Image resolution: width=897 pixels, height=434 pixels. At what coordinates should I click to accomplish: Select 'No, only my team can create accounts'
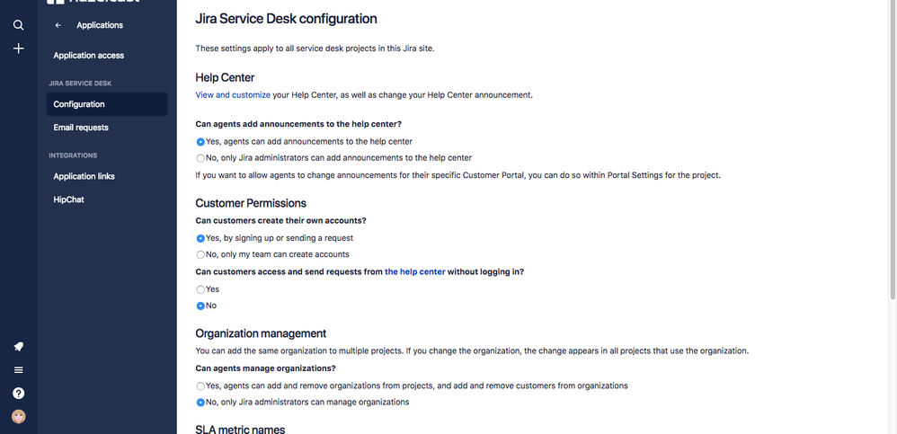click(x=200, y=254)
